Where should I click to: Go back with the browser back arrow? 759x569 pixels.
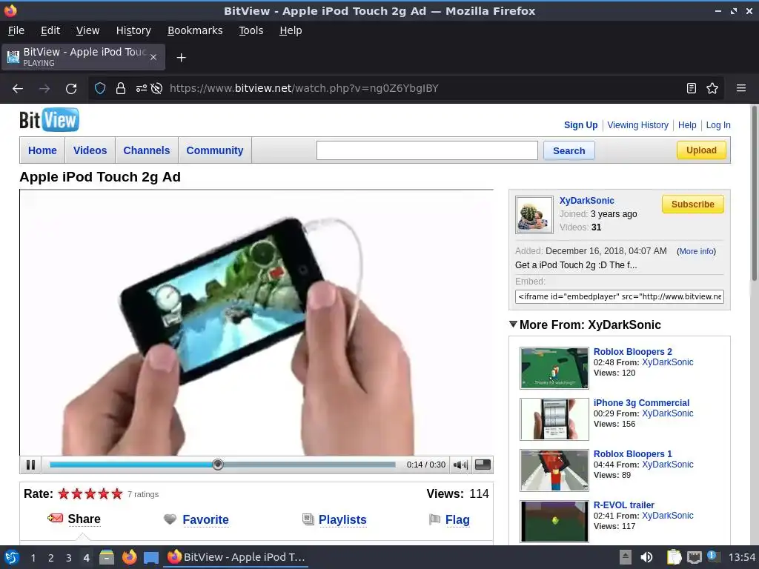(x=18, y=89)
